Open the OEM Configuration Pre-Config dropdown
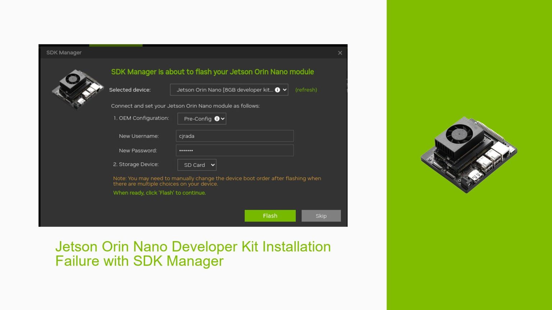 [202, 119]
